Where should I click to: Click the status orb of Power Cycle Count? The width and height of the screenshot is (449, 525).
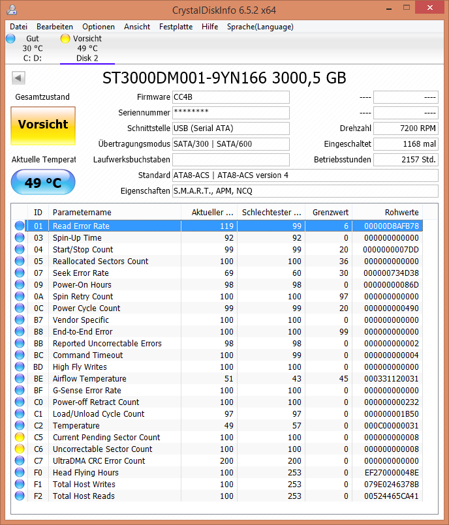20,308
